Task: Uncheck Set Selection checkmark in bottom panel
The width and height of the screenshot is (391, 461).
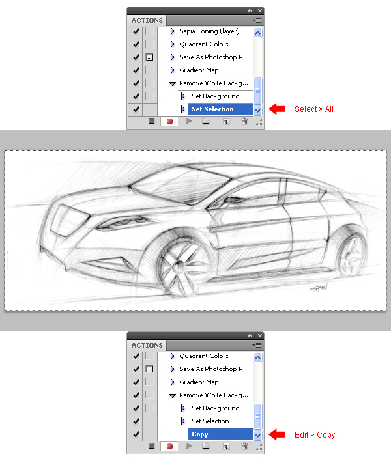Action: pos(136,421)
